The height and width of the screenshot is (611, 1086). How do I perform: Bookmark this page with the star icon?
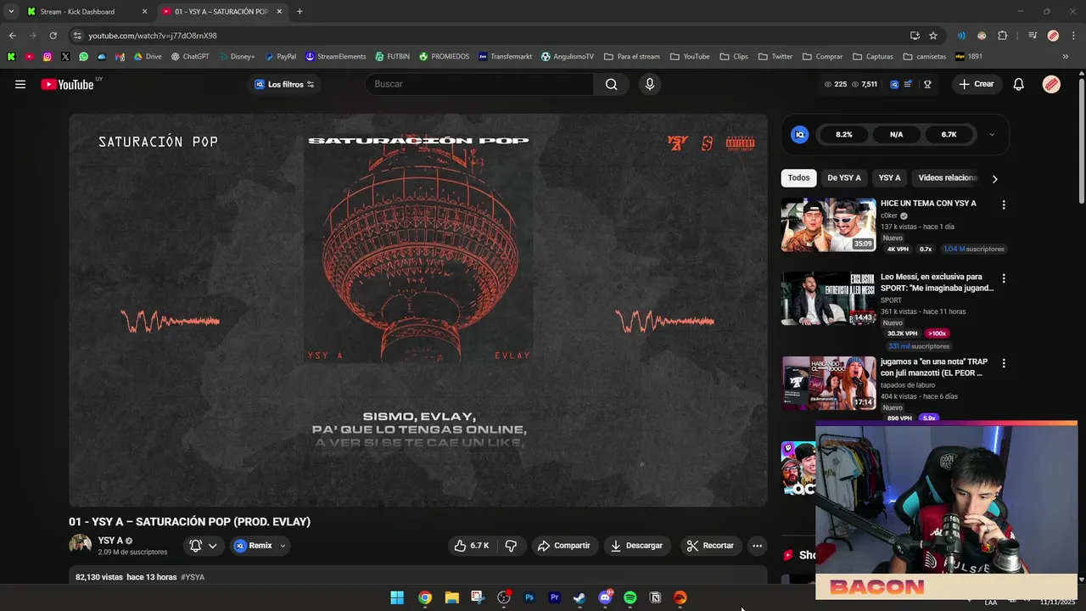(x=933, y=36)
